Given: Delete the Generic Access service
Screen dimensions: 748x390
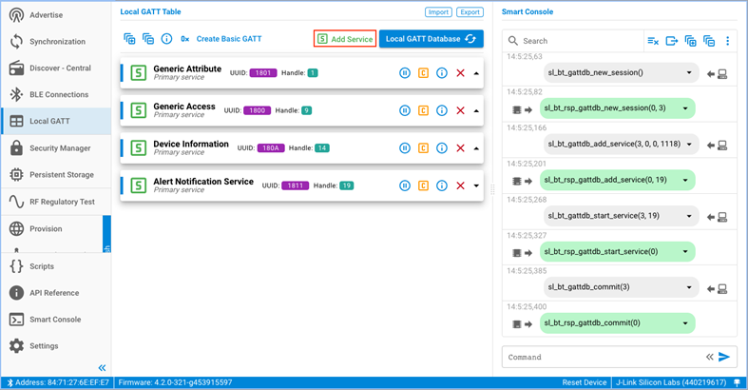Looking at the screenshot, I should point(460,111).
